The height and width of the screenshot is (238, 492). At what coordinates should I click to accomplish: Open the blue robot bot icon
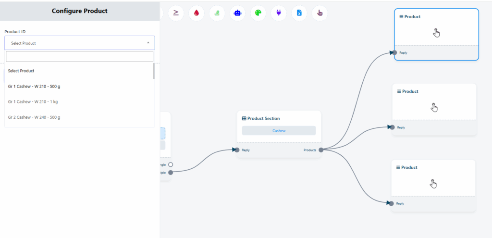[237, 13]
